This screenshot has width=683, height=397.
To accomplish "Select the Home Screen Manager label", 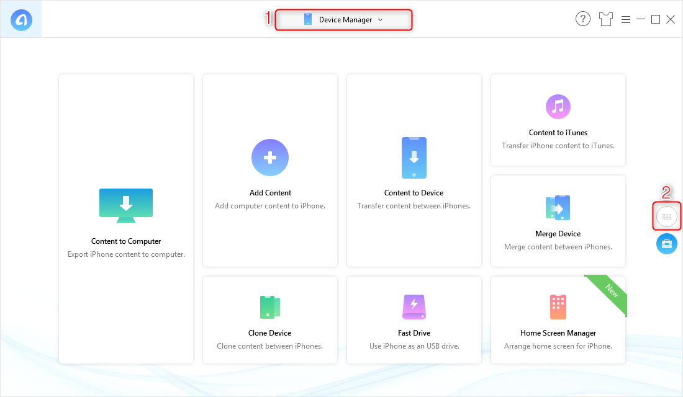I will [558, 333].
